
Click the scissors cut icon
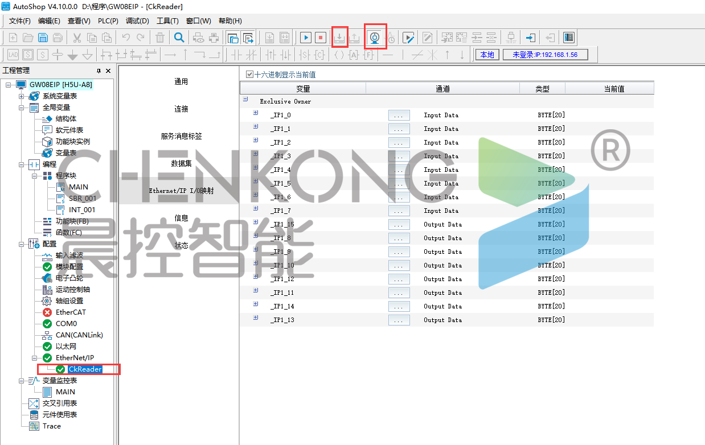(77, 38)
